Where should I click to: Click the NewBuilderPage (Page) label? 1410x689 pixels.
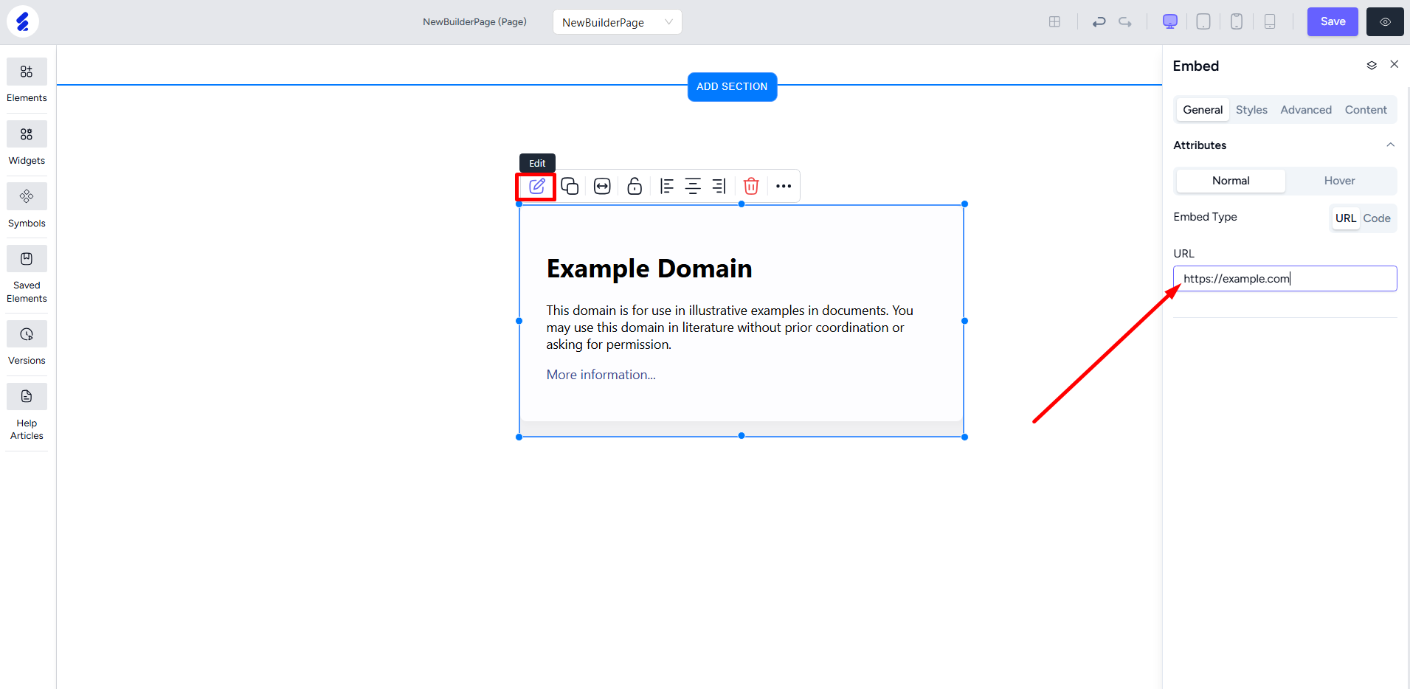tap(474, 22)
